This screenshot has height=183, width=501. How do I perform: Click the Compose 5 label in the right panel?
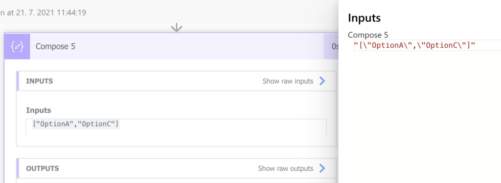click(368, 35)
